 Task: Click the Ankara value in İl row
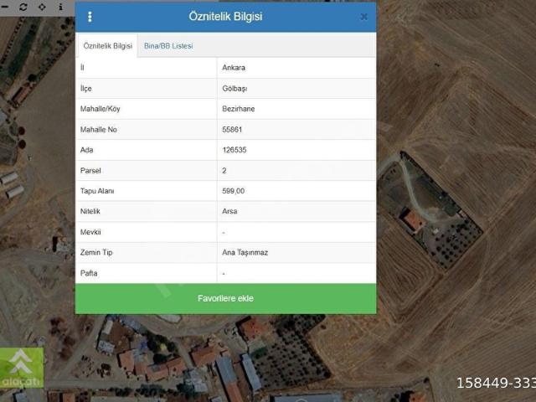tap(234, 68)
